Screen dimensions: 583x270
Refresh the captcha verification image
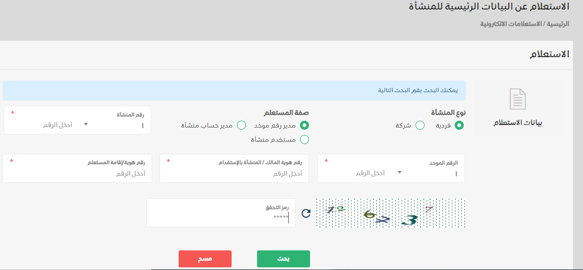point(306,213)
